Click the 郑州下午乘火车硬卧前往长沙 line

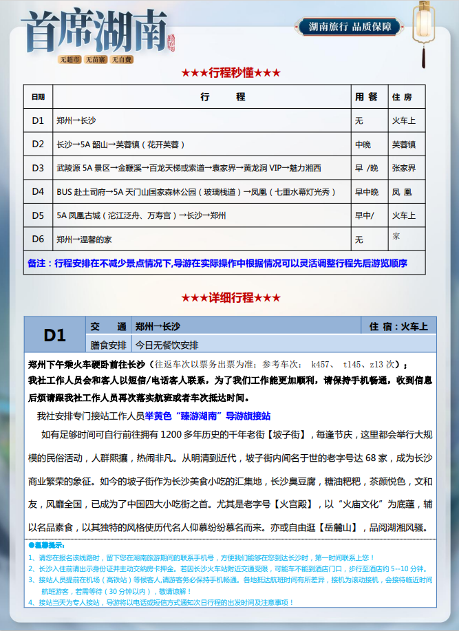(x=217, y=365)
